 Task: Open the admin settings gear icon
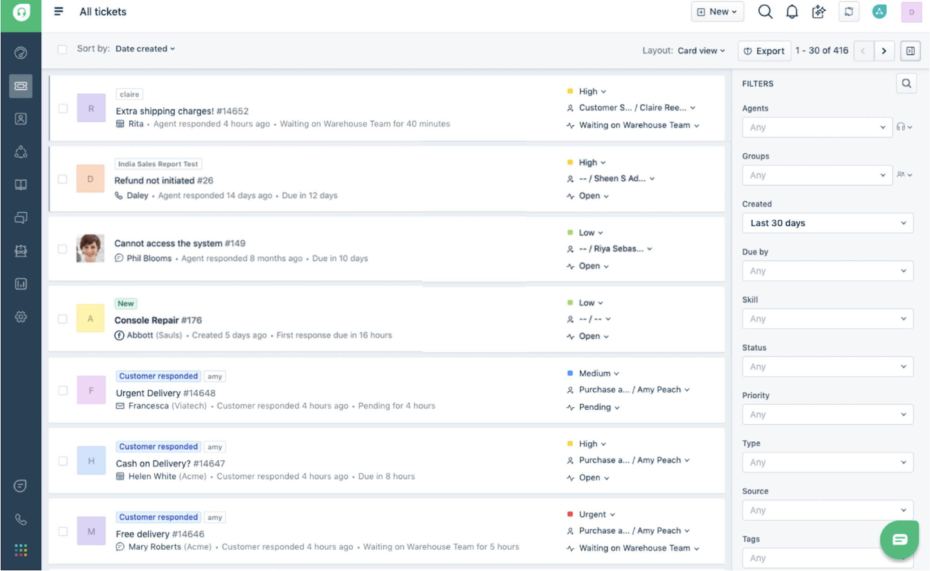20,317
